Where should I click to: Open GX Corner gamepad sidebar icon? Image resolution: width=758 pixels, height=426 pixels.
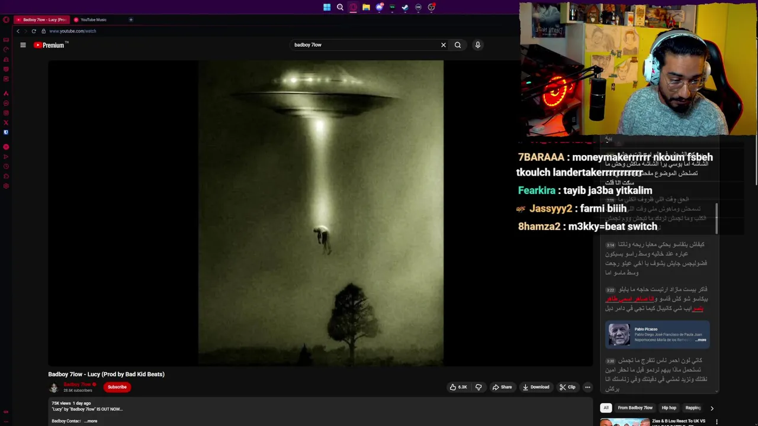click(x=6, y=40)
